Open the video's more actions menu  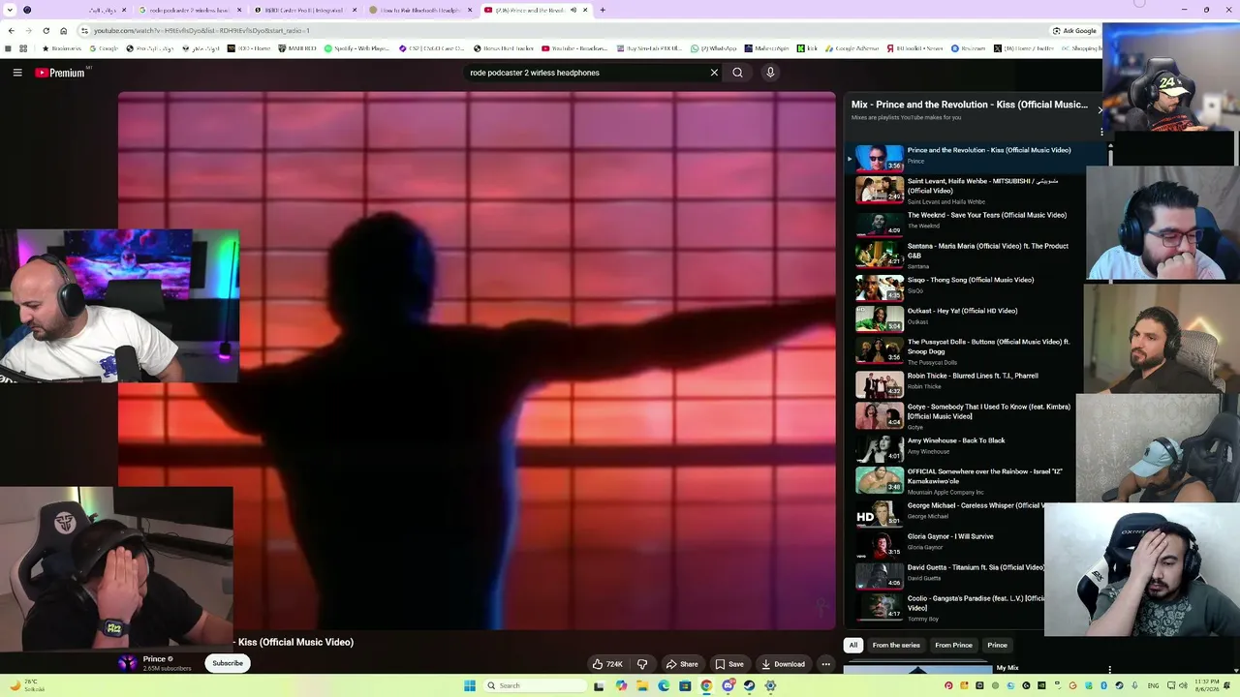click(x=825, y=664)
